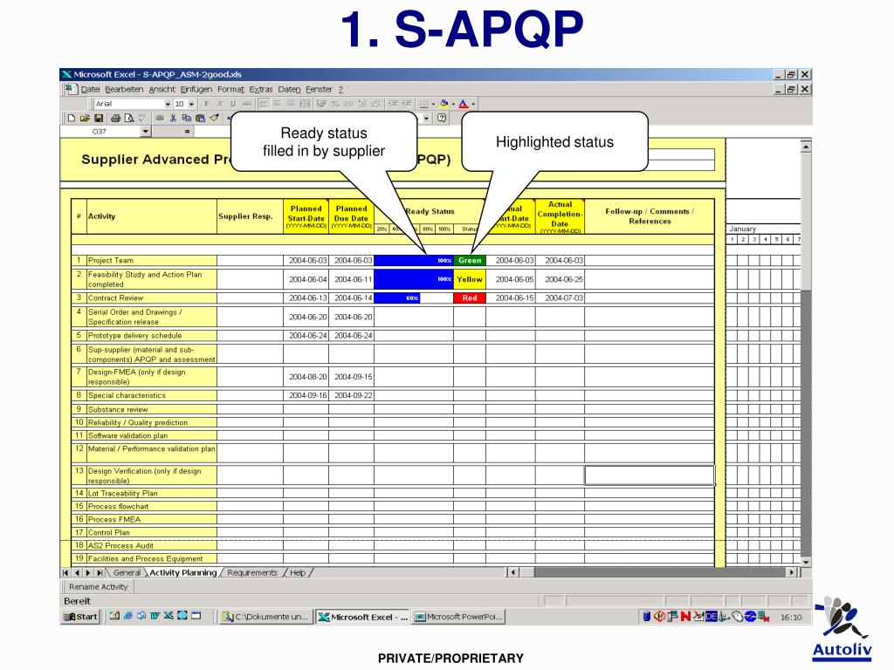
Task: Click the Excel document icon beside Datei
Action: pos(70,89)
